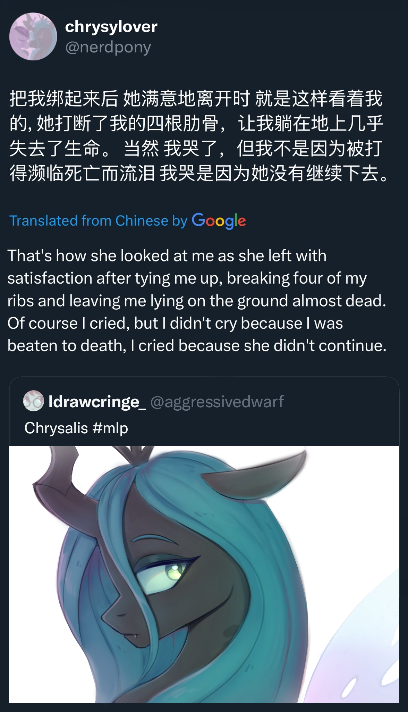
Task: Select the word Chrysalis in quoted tweet
Action: pyautogui.click(x=56, y=428)
